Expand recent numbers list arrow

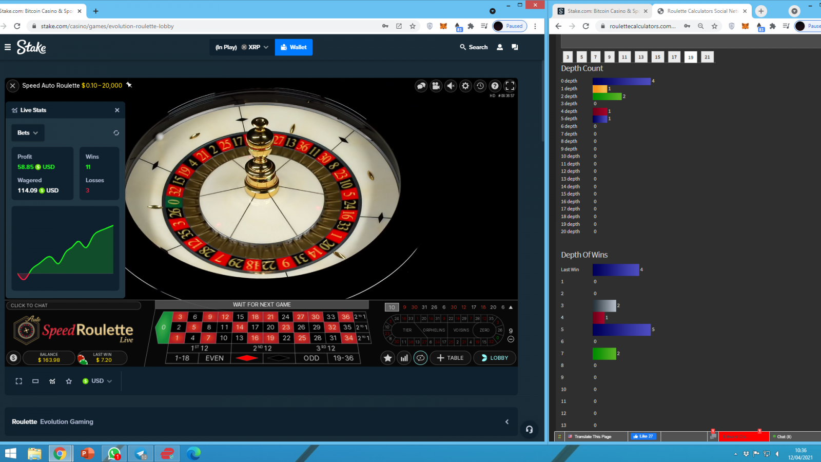click(511, 307)
